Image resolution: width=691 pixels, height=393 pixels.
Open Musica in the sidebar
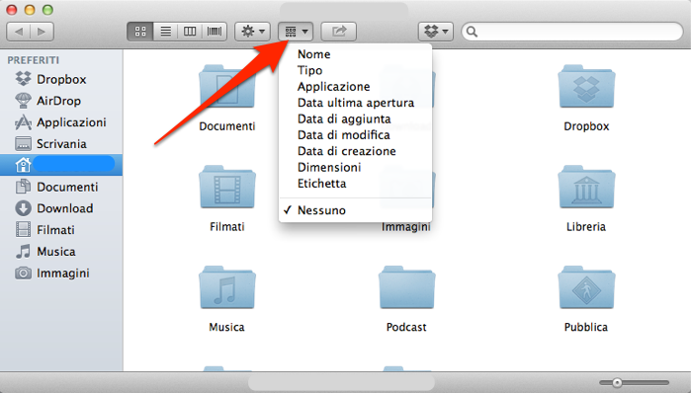pos(61,251)
